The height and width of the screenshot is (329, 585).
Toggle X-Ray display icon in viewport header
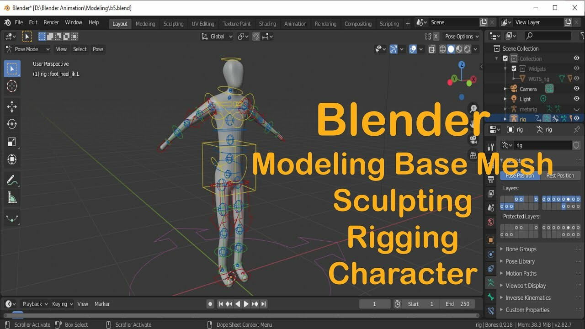tap(432, 49)
